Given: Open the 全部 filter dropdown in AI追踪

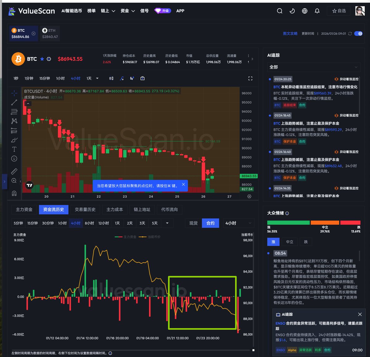Looking at the screenshot, I should coord(313,67).
